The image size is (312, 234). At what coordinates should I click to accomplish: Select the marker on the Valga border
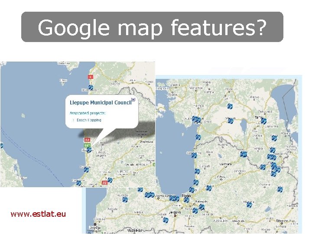click(244, 154)
